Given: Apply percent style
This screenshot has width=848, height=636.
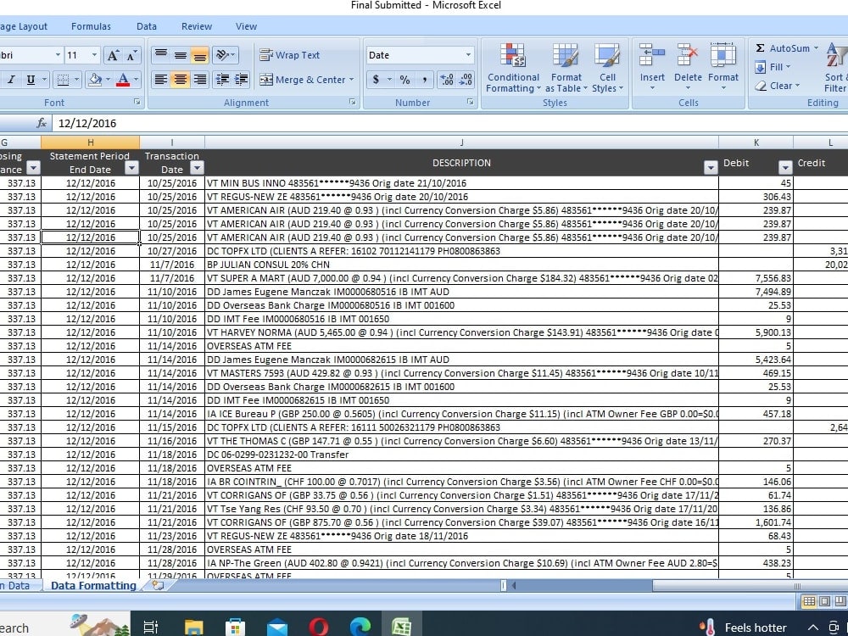Looking at the screenshot, I should [x=404, y=80].
